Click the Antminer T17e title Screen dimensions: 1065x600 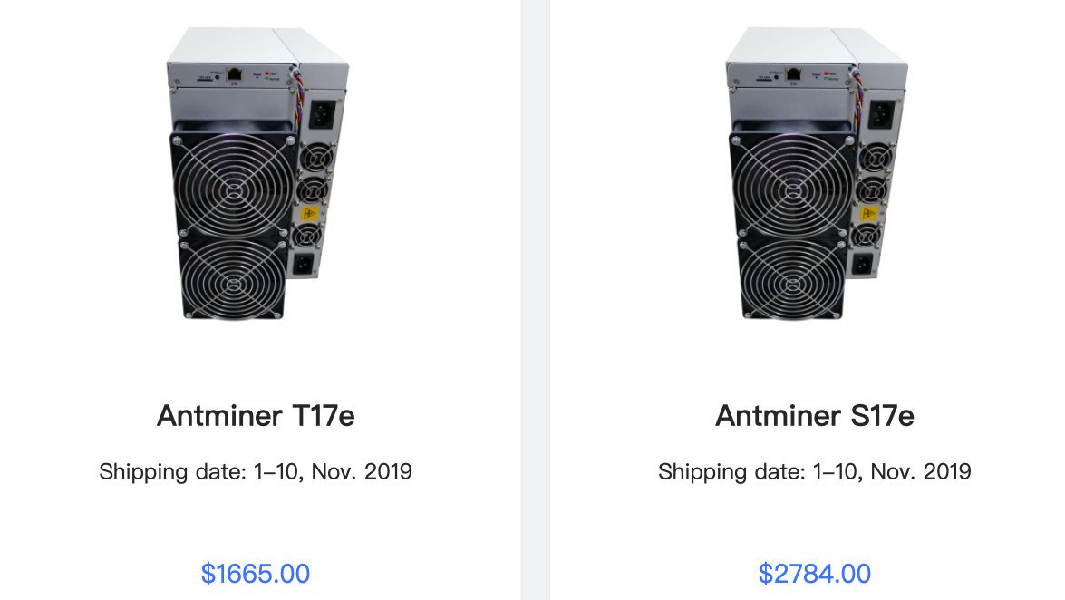point(256,416)
